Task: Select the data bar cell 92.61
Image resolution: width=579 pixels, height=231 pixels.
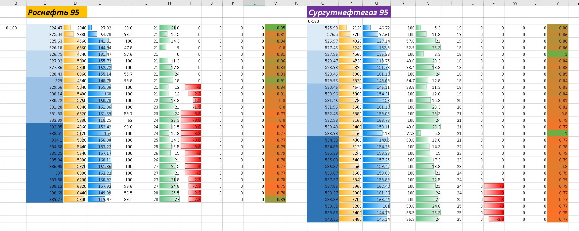Action: (377, 34)
